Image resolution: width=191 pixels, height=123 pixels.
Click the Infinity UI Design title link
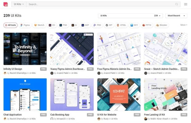click(x=13, y=69)
